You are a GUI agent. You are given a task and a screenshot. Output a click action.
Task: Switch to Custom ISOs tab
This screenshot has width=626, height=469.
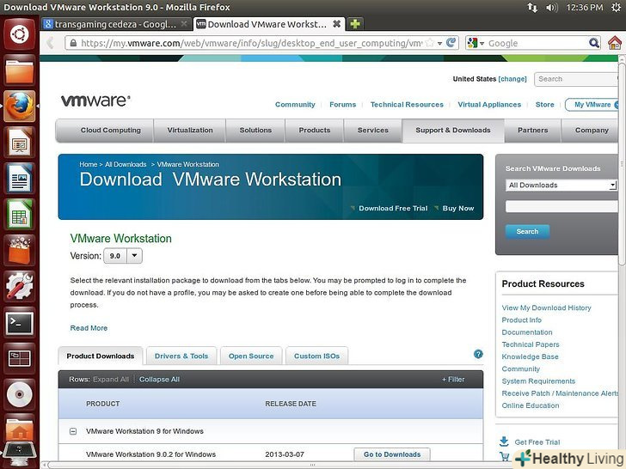tap(316, 356)
